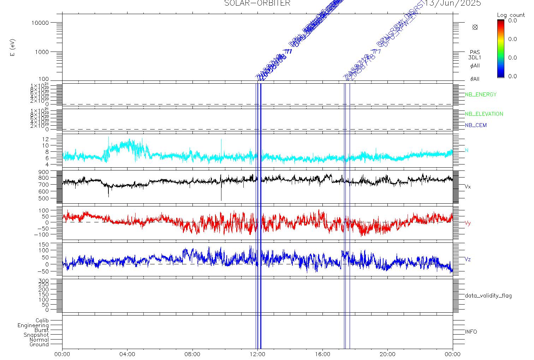Click the green NB_ELEVATION label

click(484, 114)
